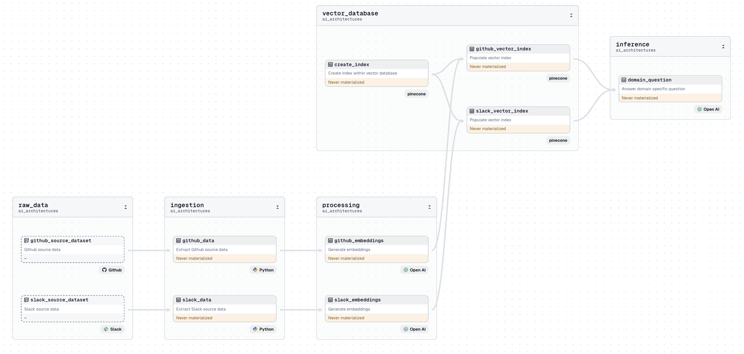Viewport: 744px width, 354px height.
Task: Click the Slack icon tag under slack_source_dataset
Action: (x=112, y=329)
